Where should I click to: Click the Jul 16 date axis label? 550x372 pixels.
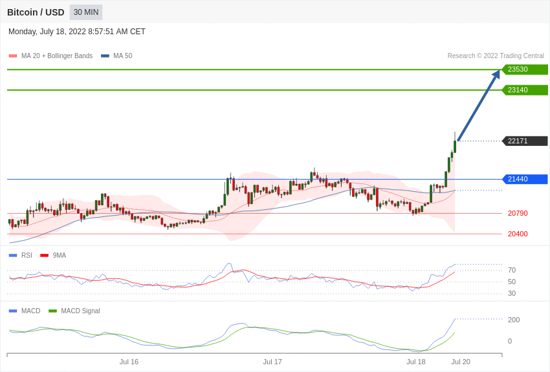tap(129, 362)
